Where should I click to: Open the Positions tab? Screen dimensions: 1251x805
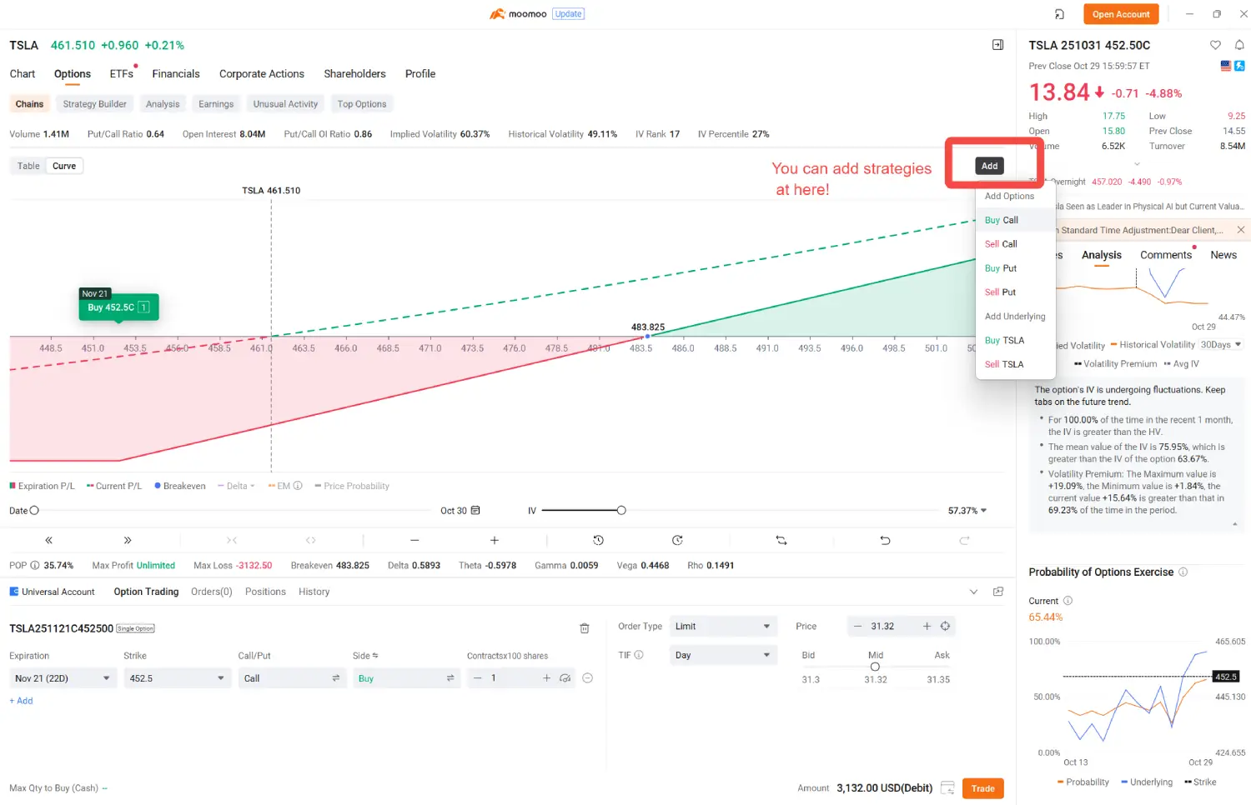tap(265, 592)
